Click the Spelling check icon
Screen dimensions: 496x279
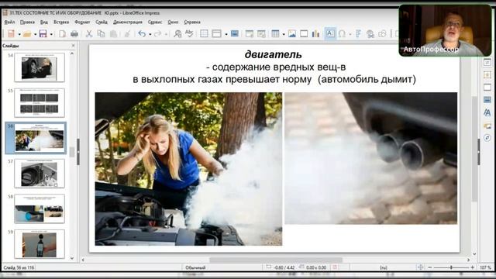click(189, 33)
